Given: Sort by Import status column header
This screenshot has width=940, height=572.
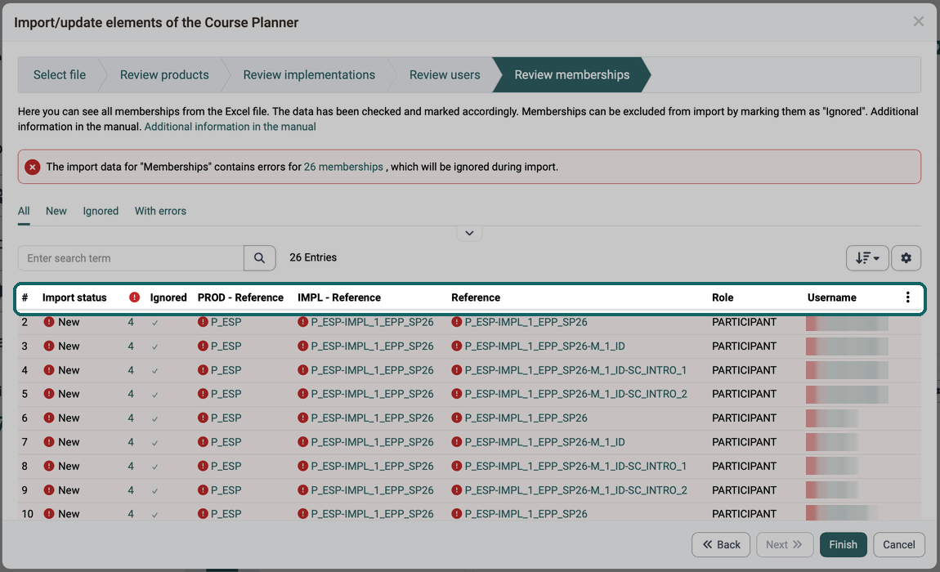Looking at the screenshot, I should click(74, 297).
